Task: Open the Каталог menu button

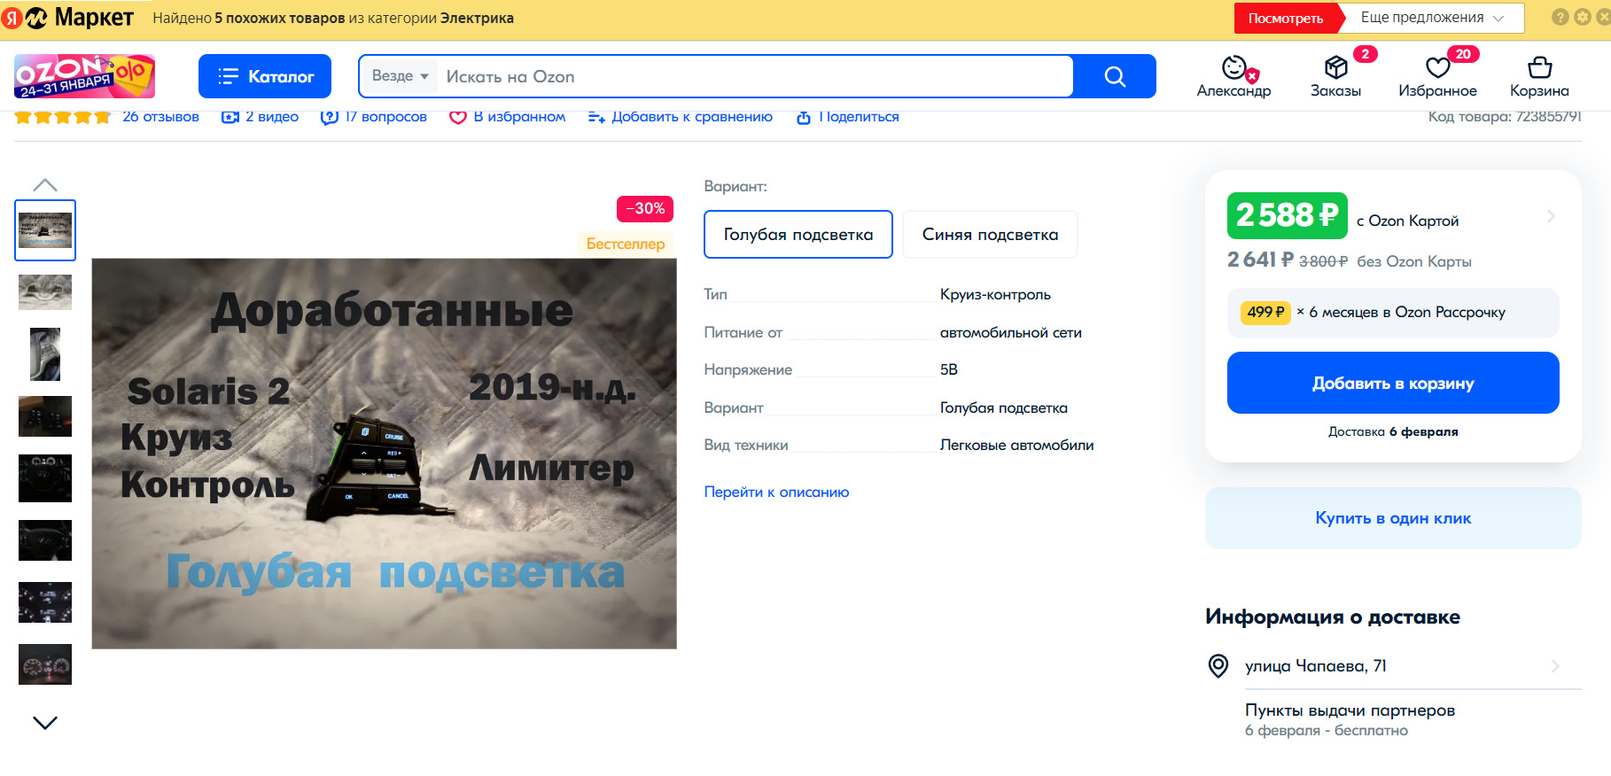Action: [x=265, y=76]
